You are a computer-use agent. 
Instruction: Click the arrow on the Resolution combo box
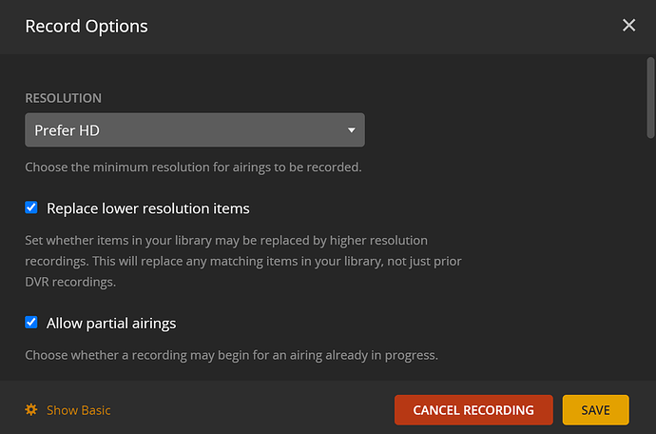[x=351, y=130]
